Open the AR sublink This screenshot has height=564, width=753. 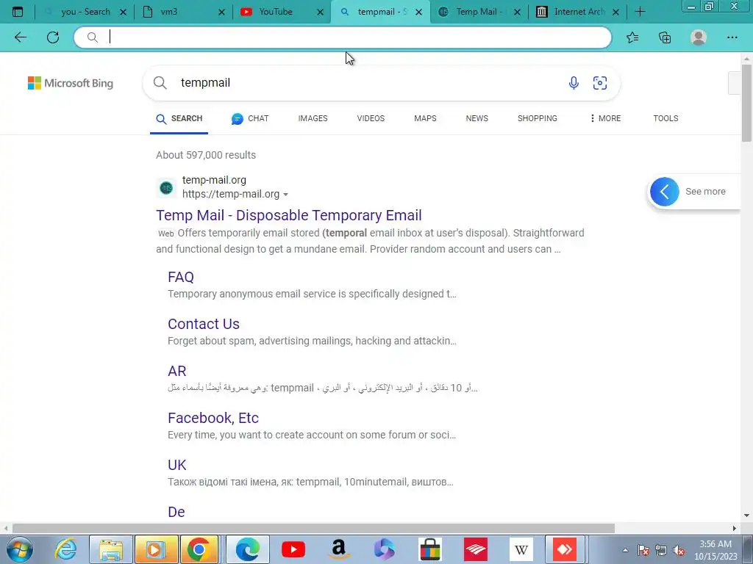coord(176,371)
